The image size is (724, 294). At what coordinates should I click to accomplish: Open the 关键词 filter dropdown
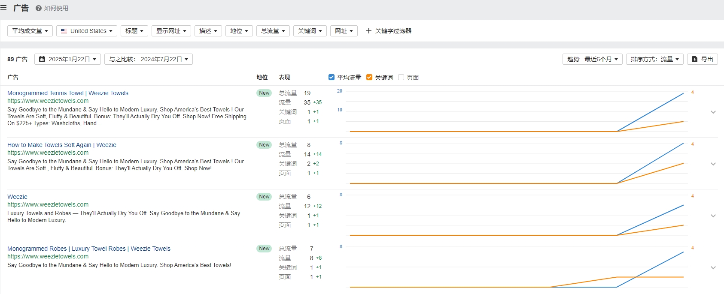[310, 31]
